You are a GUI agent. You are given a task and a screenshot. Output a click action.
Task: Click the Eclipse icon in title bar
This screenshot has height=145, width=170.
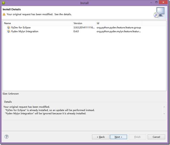pyautogui.click(x=3, y=3)
